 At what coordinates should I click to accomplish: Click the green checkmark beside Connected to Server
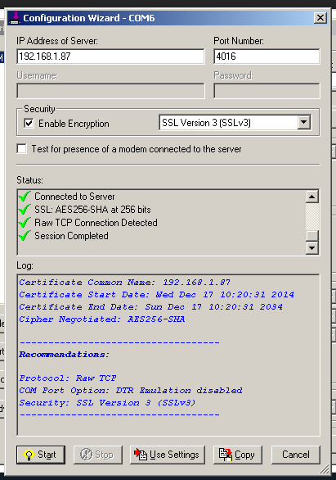click(25, 197)
